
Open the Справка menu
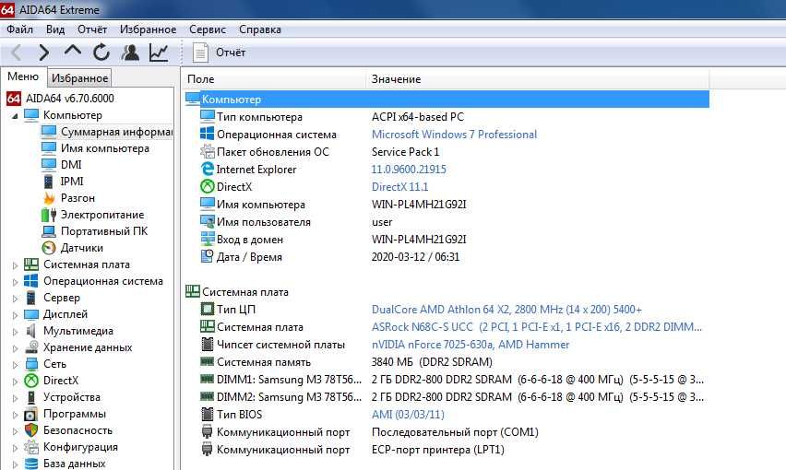259,29
